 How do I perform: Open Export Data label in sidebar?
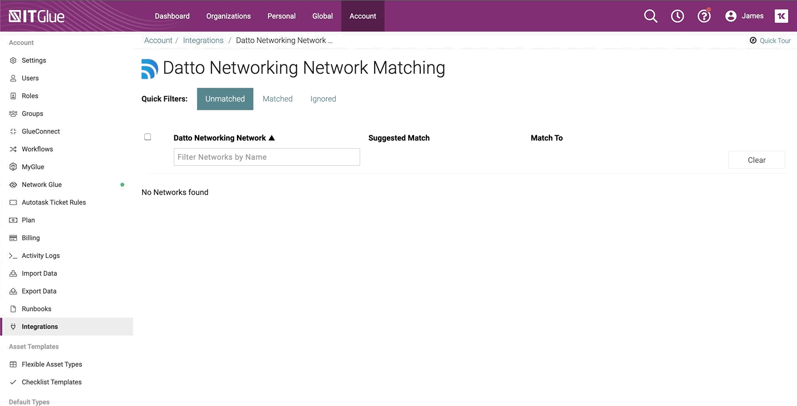[x=39, y=291]
